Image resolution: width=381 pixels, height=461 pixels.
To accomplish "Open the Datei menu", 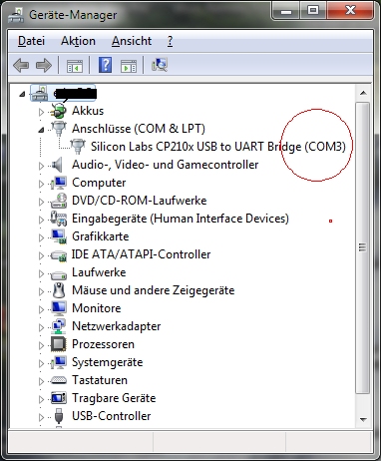I will [x=31, y=41].
